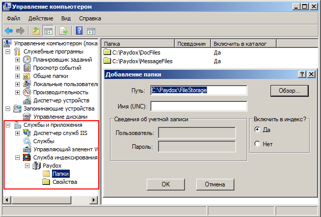Open the Действие menu

[40, 18]
